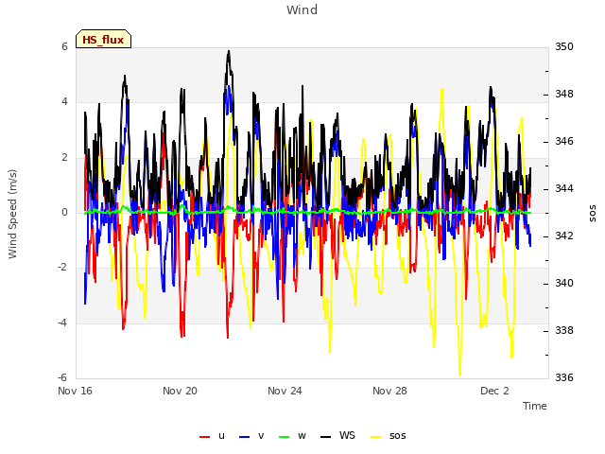Click the 2 value on left axis
The height and width of the screenshot is (454, 605).
64,157
